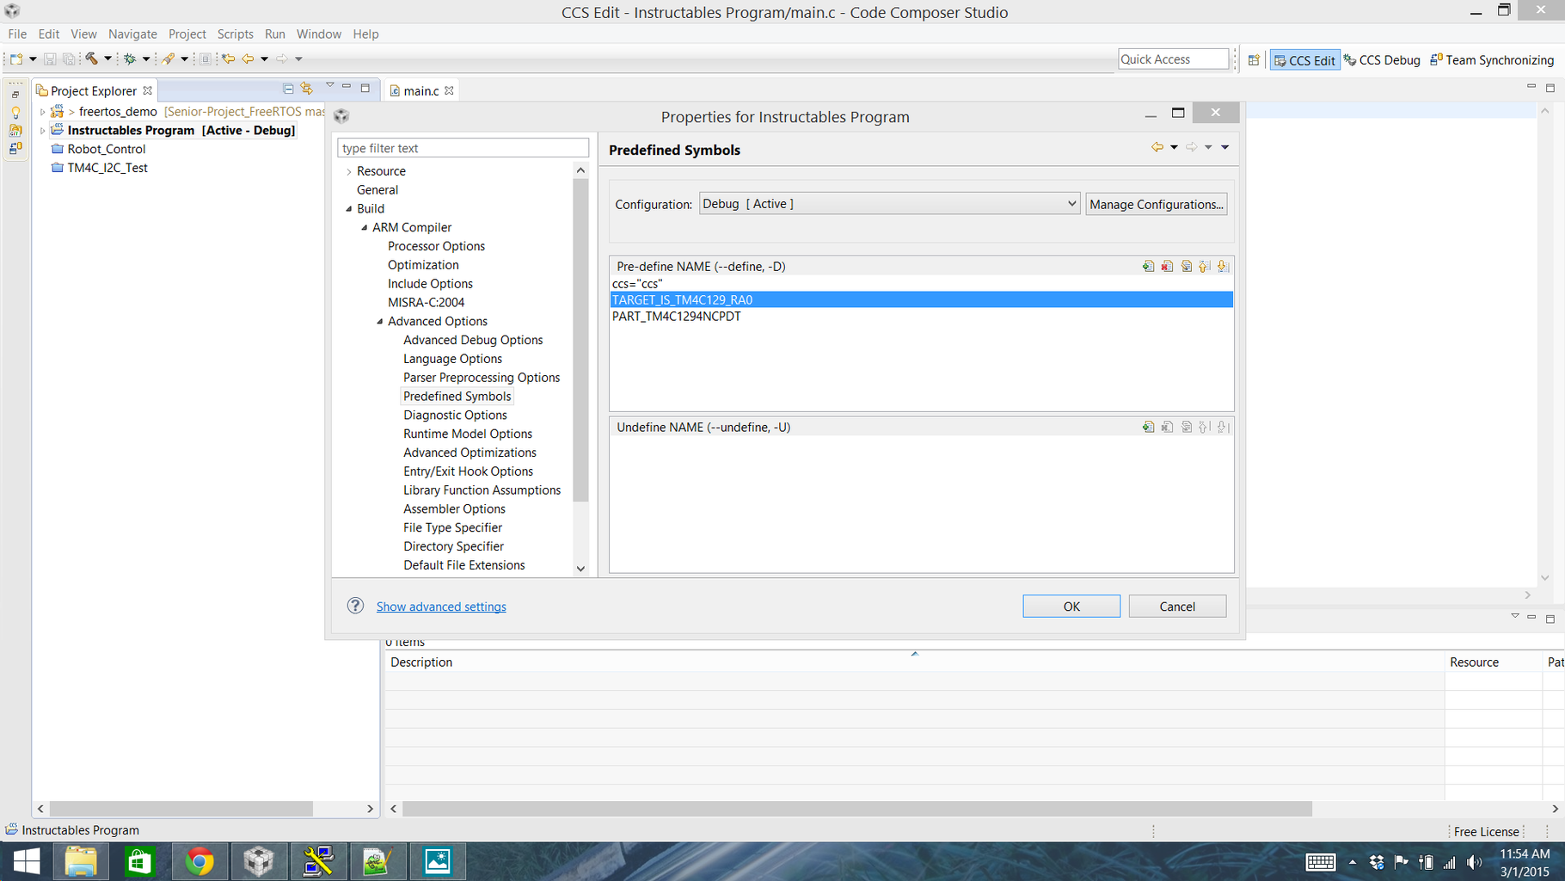Collapse all items in Project Explorer
This screenshot has width=1565, height=881.
288,89
